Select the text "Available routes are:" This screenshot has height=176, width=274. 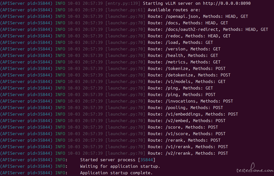click(x=174, y=10)
